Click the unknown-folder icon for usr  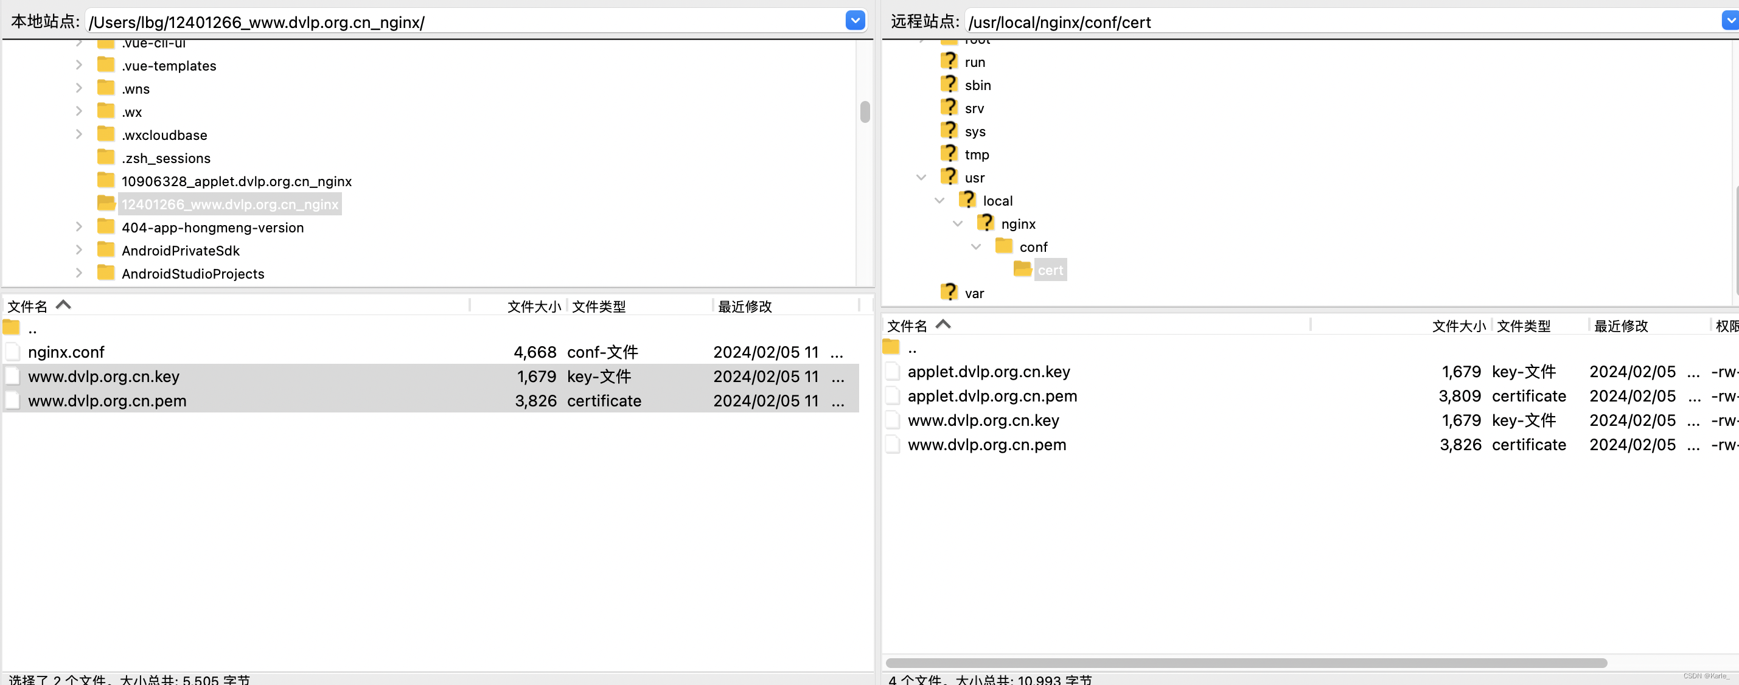949,177
